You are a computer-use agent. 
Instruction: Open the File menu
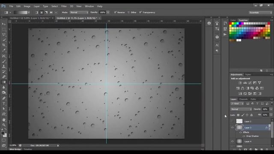(11, 6)
